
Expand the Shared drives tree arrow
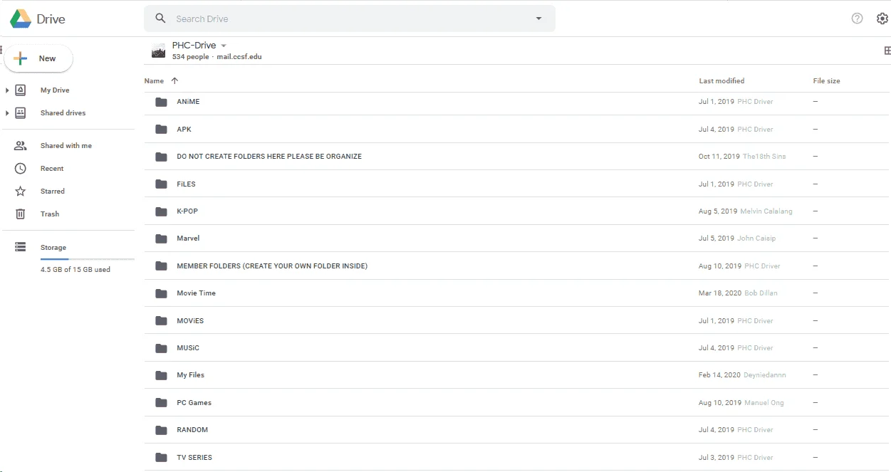(x=7, y=113)
